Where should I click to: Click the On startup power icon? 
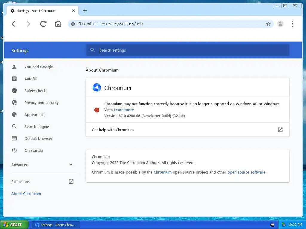coord(14,150)
